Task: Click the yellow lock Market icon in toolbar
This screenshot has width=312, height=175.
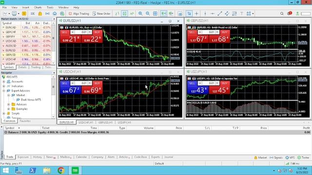Action: (x=40, y=14)
